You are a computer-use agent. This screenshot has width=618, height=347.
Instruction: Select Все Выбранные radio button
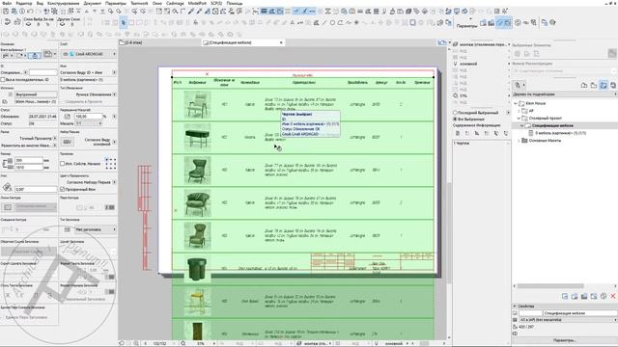455,119
